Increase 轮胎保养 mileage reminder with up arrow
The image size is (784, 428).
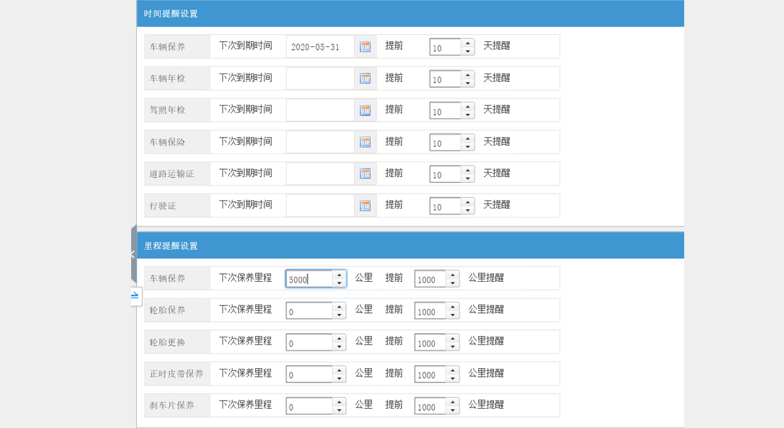453,306
